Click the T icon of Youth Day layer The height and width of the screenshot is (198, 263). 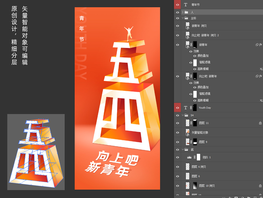[x=185, y=108]
